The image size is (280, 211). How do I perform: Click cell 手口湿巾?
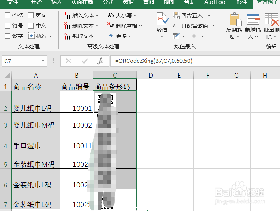click(36, 140)
